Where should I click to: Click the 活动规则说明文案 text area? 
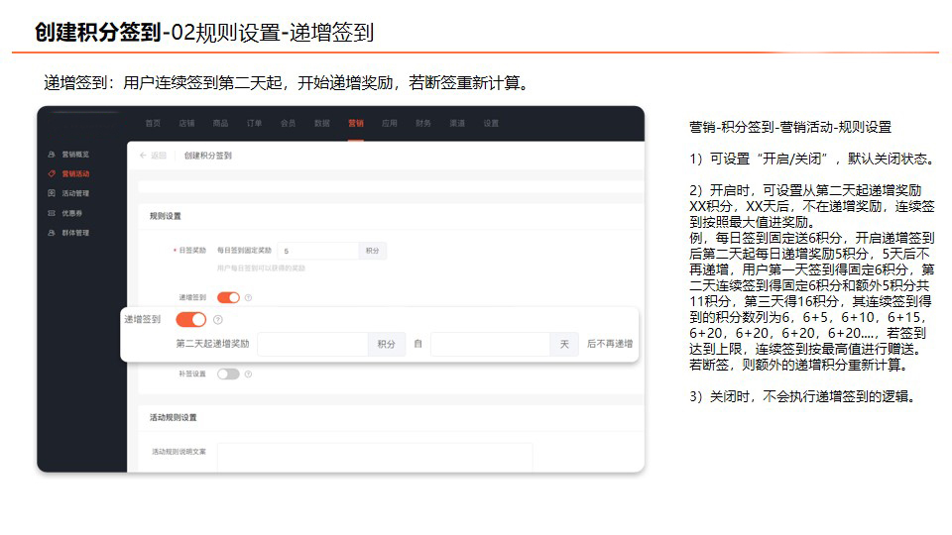coord(375,458)
